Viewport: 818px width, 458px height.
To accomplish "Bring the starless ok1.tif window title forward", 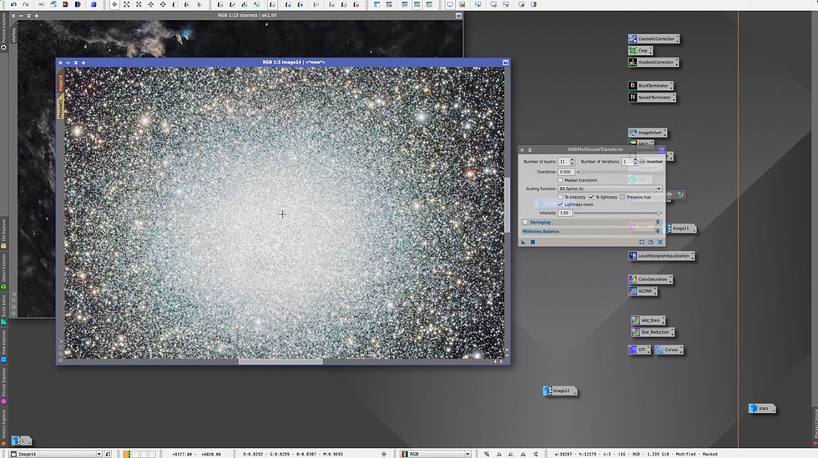I will click(247, 16).
